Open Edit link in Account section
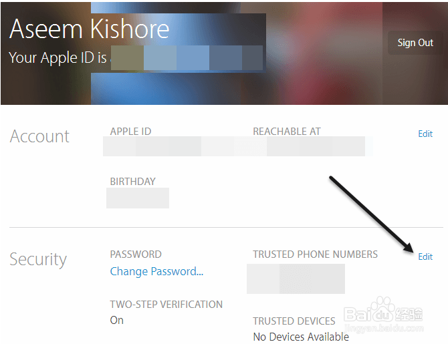 coord(425,134)
